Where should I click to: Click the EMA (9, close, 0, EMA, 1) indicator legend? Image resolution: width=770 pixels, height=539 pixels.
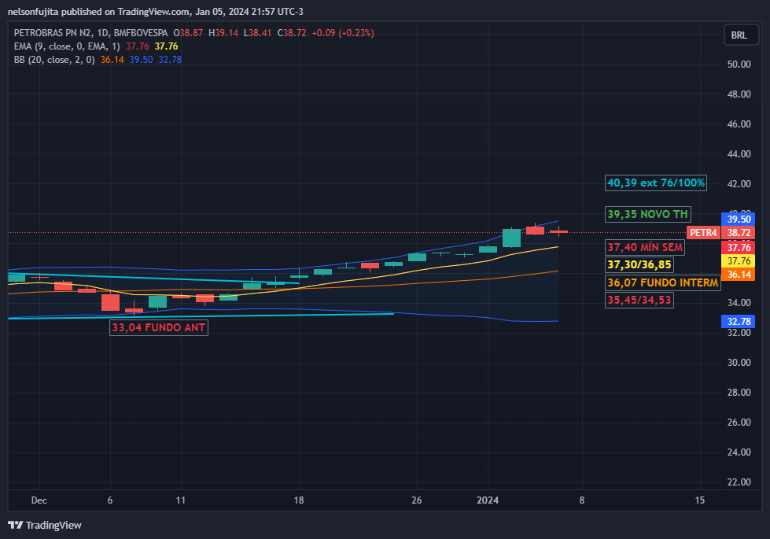click(x=67, y=46)
